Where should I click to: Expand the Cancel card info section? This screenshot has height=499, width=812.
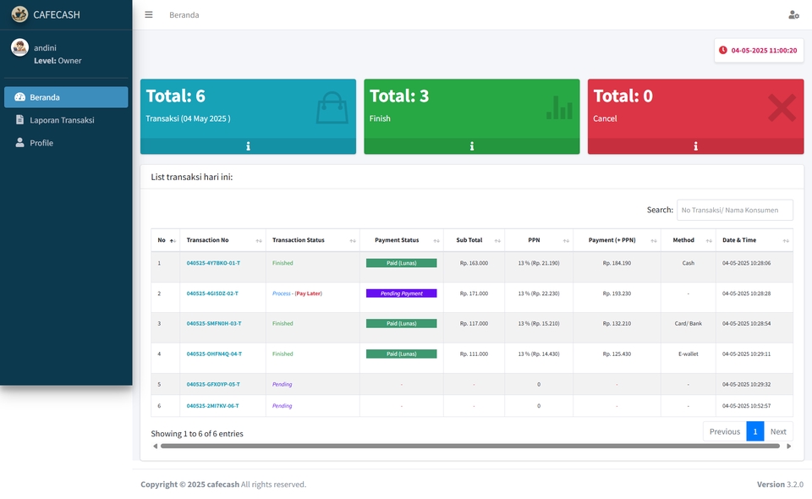(x=694, y=146)
